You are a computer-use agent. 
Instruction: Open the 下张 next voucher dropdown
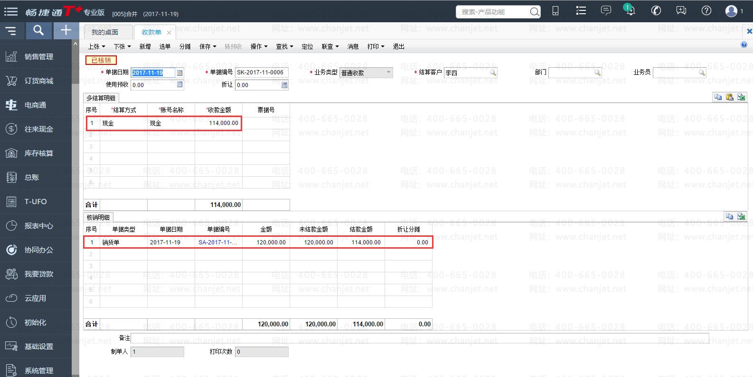tap(122, 46)
